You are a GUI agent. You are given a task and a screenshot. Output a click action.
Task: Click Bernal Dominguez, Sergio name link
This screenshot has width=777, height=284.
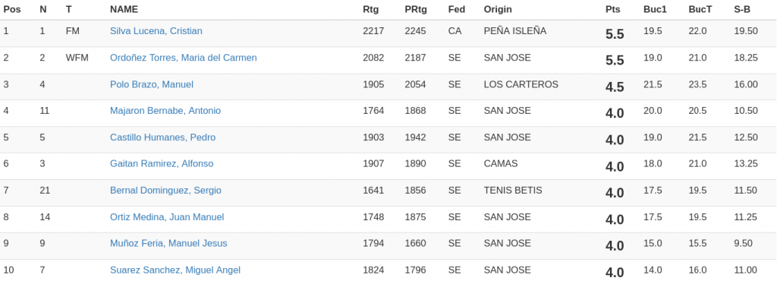[165, 191]
